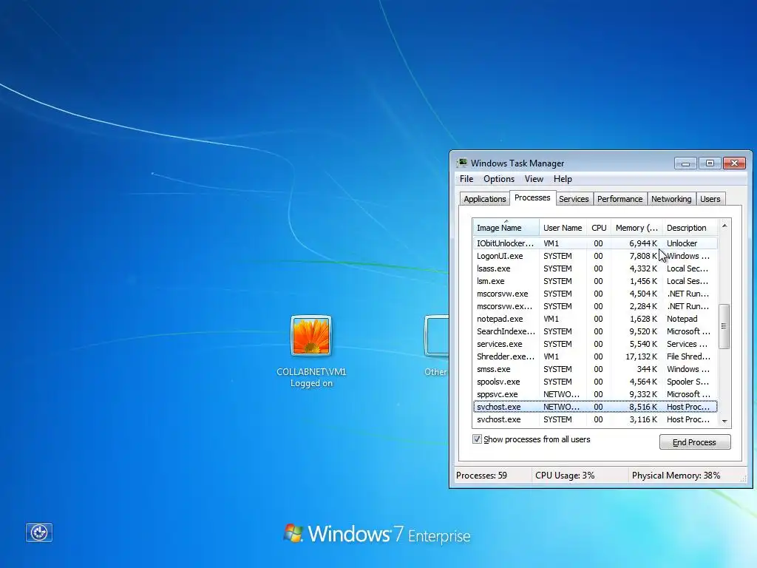The width and height of the screenshot is (757, 568).
Task: Click the Task Manager title bar icon
Action: pos(463,163)
